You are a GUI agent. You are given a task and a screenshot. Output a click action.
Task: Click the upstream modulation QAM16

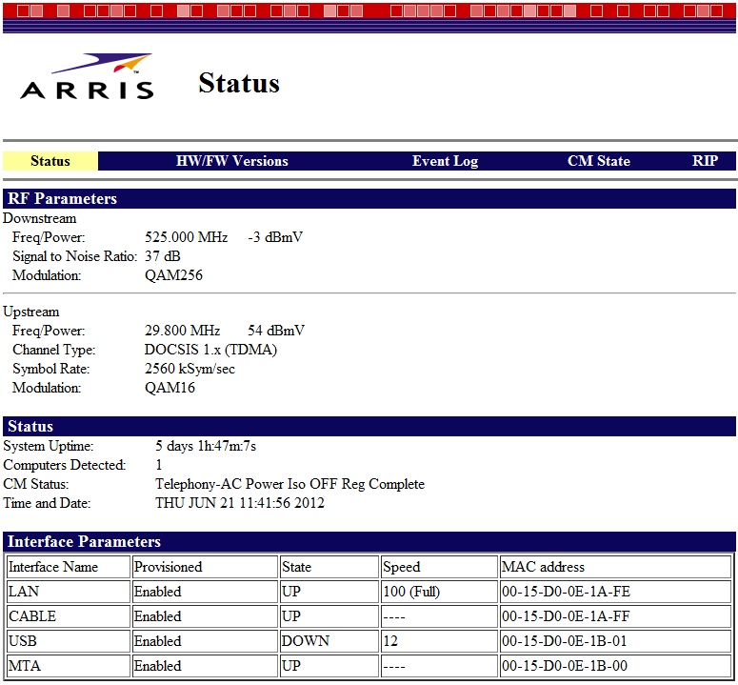click(170, 388)
